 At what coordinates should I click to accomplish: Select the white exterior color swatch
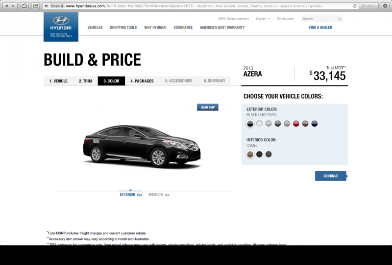pos(259,124)
